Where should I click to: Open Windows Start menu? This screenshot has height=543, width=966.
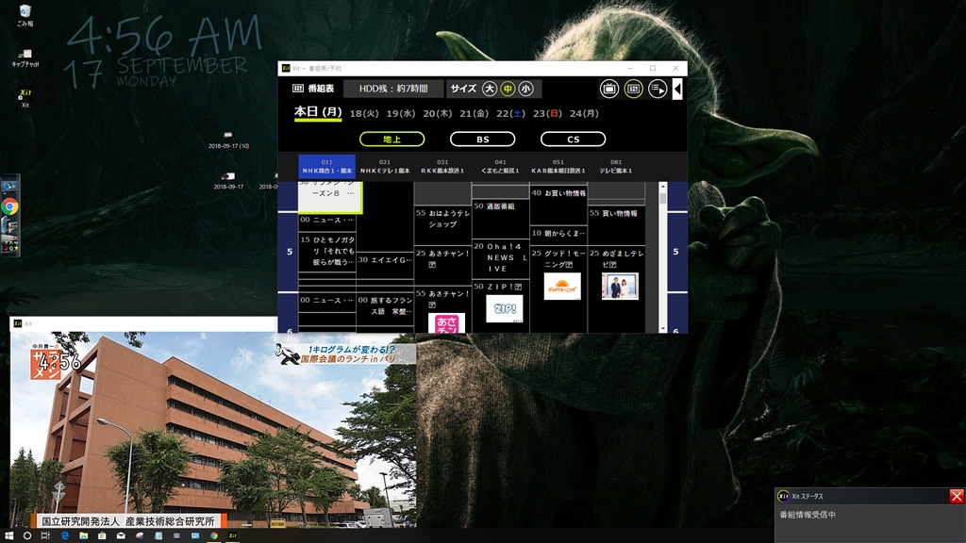(x=8, y=535)
